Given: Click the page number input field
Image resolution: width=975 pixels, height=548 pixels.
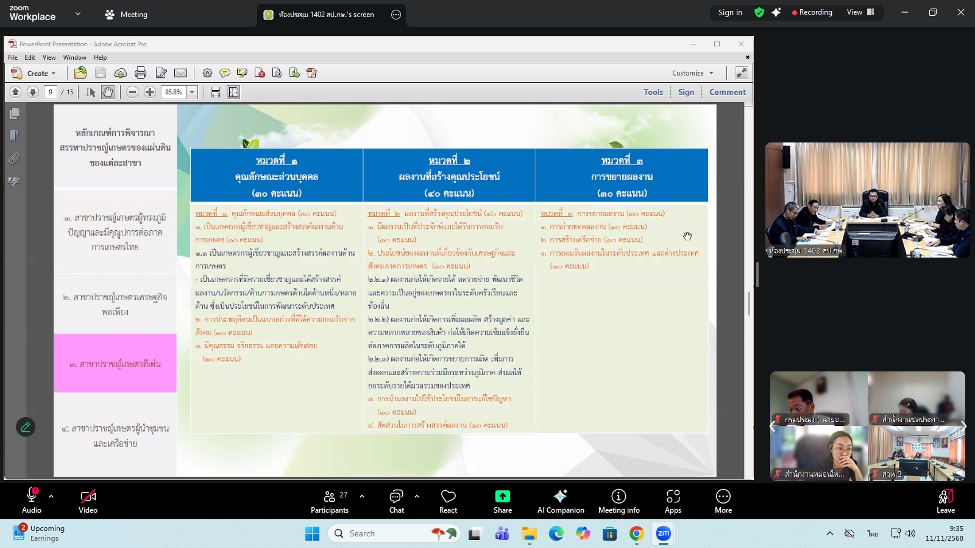Looking at the screenshot, I should pos(51,92).
